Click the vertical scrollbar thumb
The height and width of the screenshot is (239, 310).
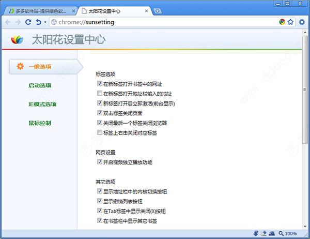(305, 89)
